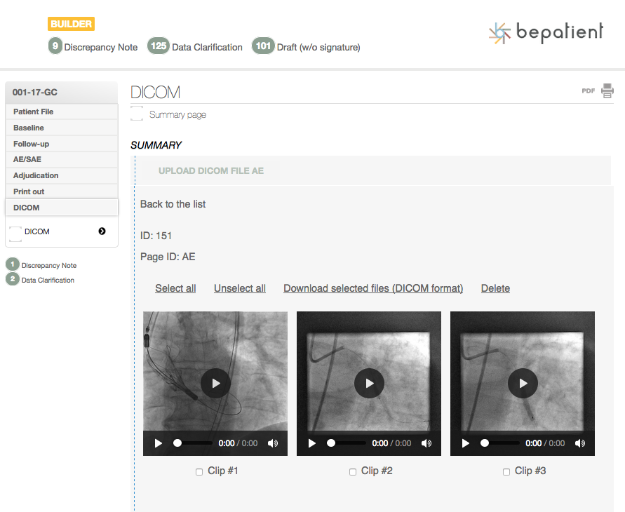625x512 pixels.
Task: Click large center play button on Clip #2
Action: pos(369,383)
